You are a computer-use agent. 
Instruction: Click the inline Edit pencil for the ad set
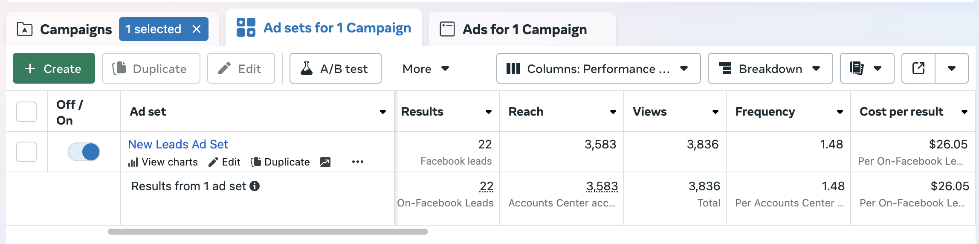tap(224, 162)
